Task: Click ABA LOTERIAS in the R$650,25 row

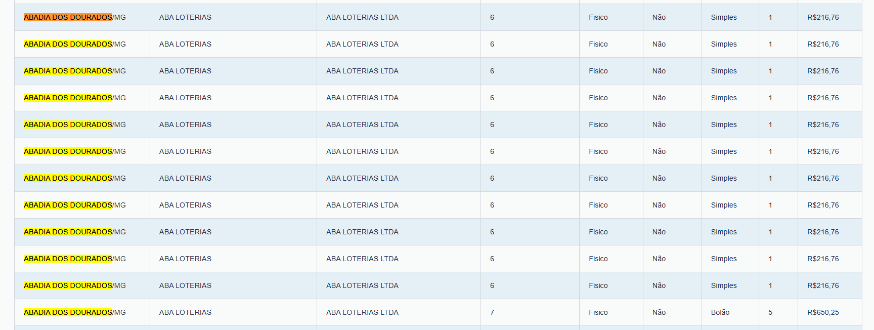Action: [185, 312]
